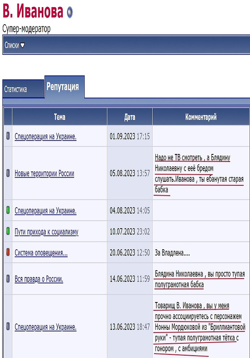Click gray reputation icon in 01.09.2023 row

pos(8,136)
